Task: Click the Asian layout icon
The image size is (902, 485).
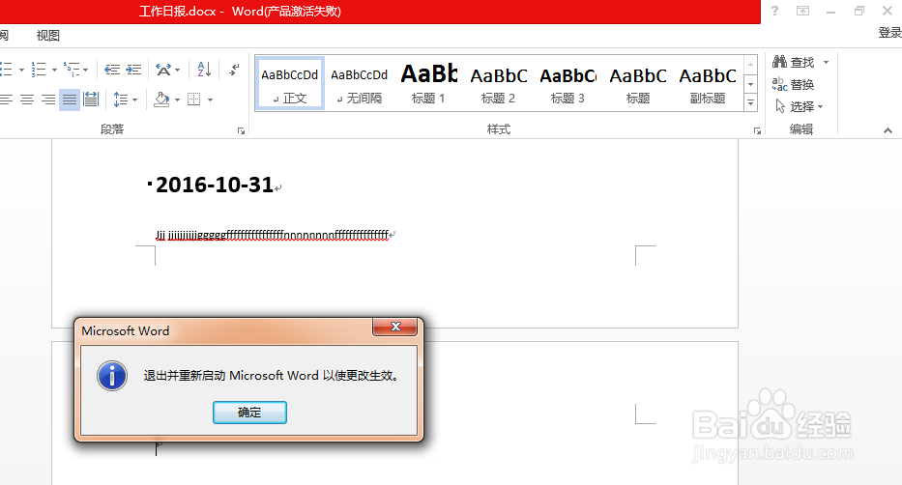Action: (x=163, y=70)
